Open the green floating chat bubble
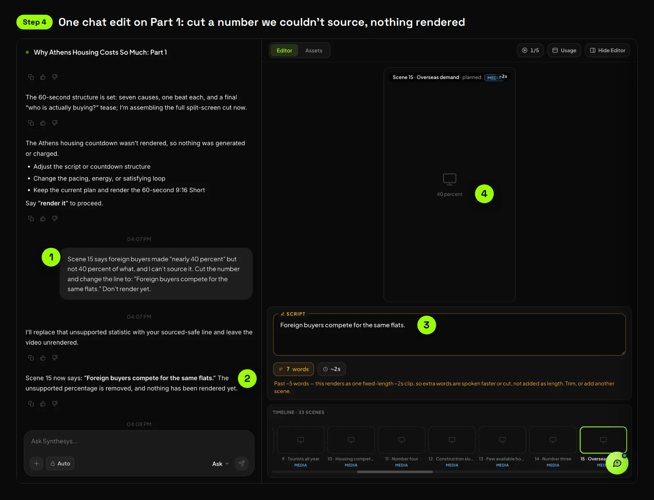This screenshot has width=654, height=500. pyautogui.click(x=617, y=463)
